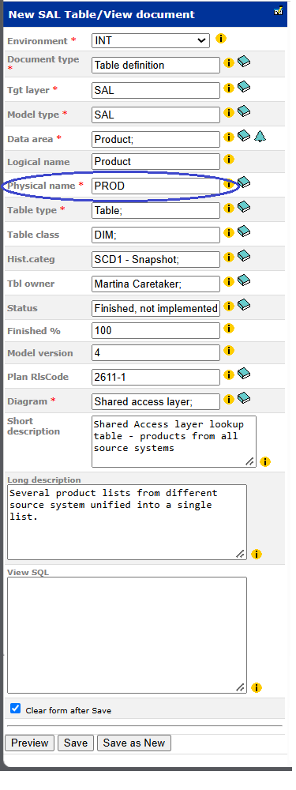296x790 pixels.
Task: Click the info icon for Model version
Action: tap(229, 351)
